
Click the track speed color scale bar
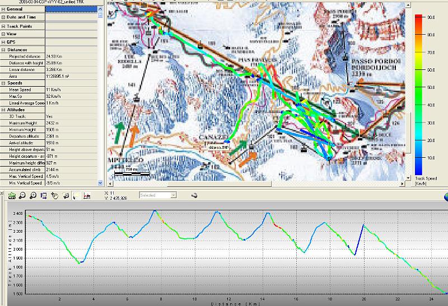click(x=418, y=95)
